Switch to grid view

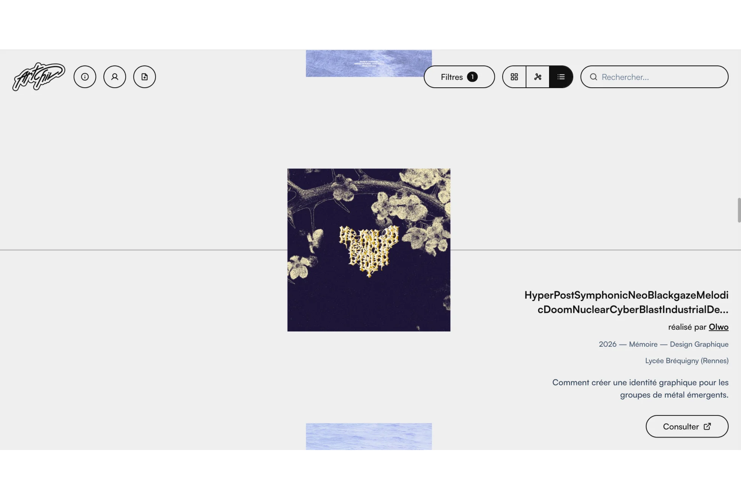(x=514, y=77)
